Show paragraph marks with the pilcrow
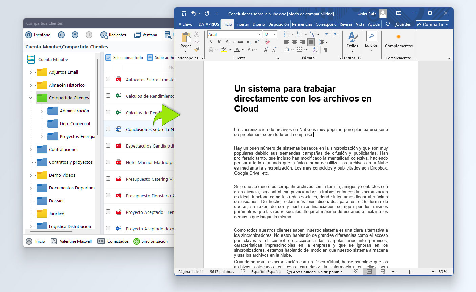This screenshot has height=292, width=476. click(325, 50)
